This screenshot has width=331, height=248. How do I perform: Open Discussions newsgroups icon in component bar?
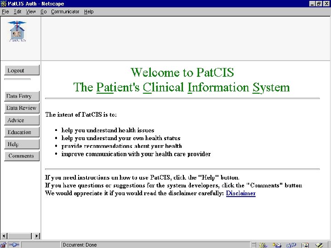(x=291, y=245)
